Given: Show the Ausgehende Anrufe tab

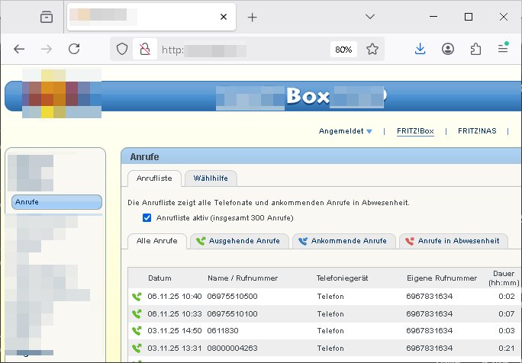Looking at the screenshot, I should 239,241.
